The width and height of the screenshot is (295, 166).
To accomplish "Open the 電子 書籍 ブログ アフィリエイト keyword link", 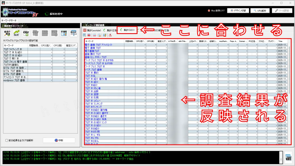I will 99,45.
